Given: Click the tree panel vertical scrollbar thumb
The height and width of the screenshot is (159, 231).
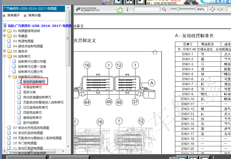Looking at the screenshot, I should pos(68,38).
